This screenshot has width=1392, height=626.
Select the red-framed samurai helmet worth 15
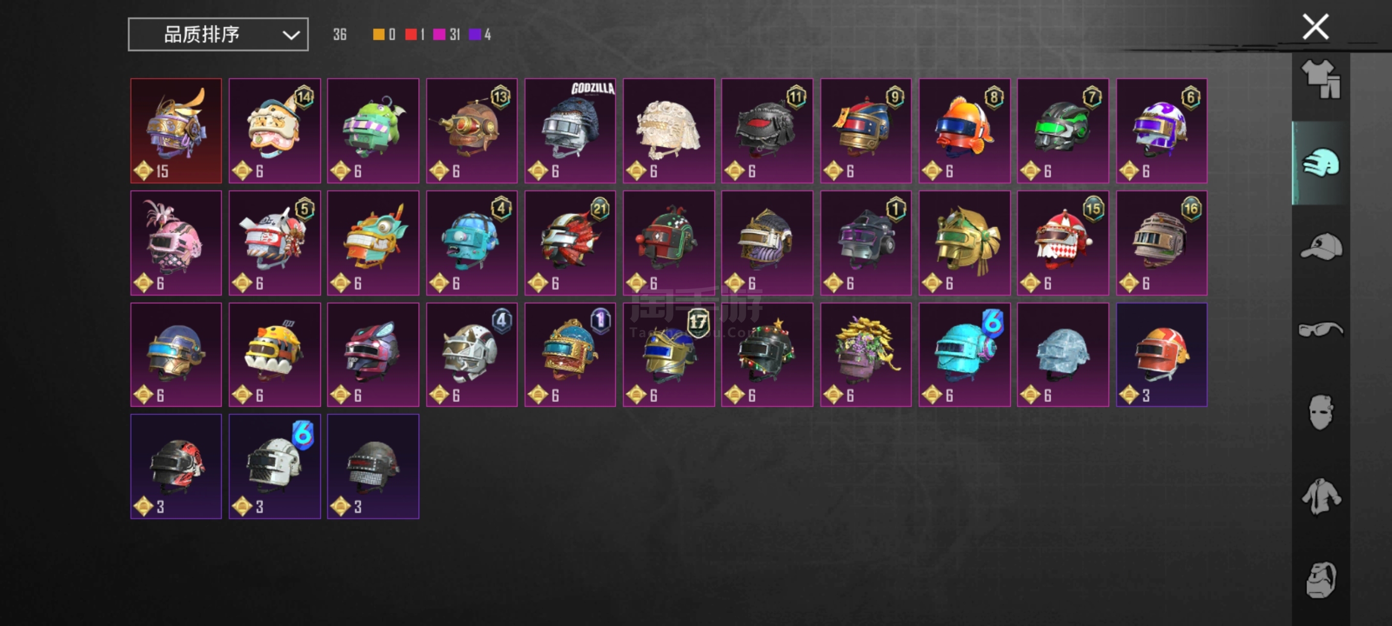tap(176, 131)
